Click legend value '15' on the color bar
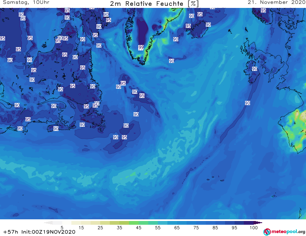This screenshot has height=236, width=306. [x=81, y=228]
